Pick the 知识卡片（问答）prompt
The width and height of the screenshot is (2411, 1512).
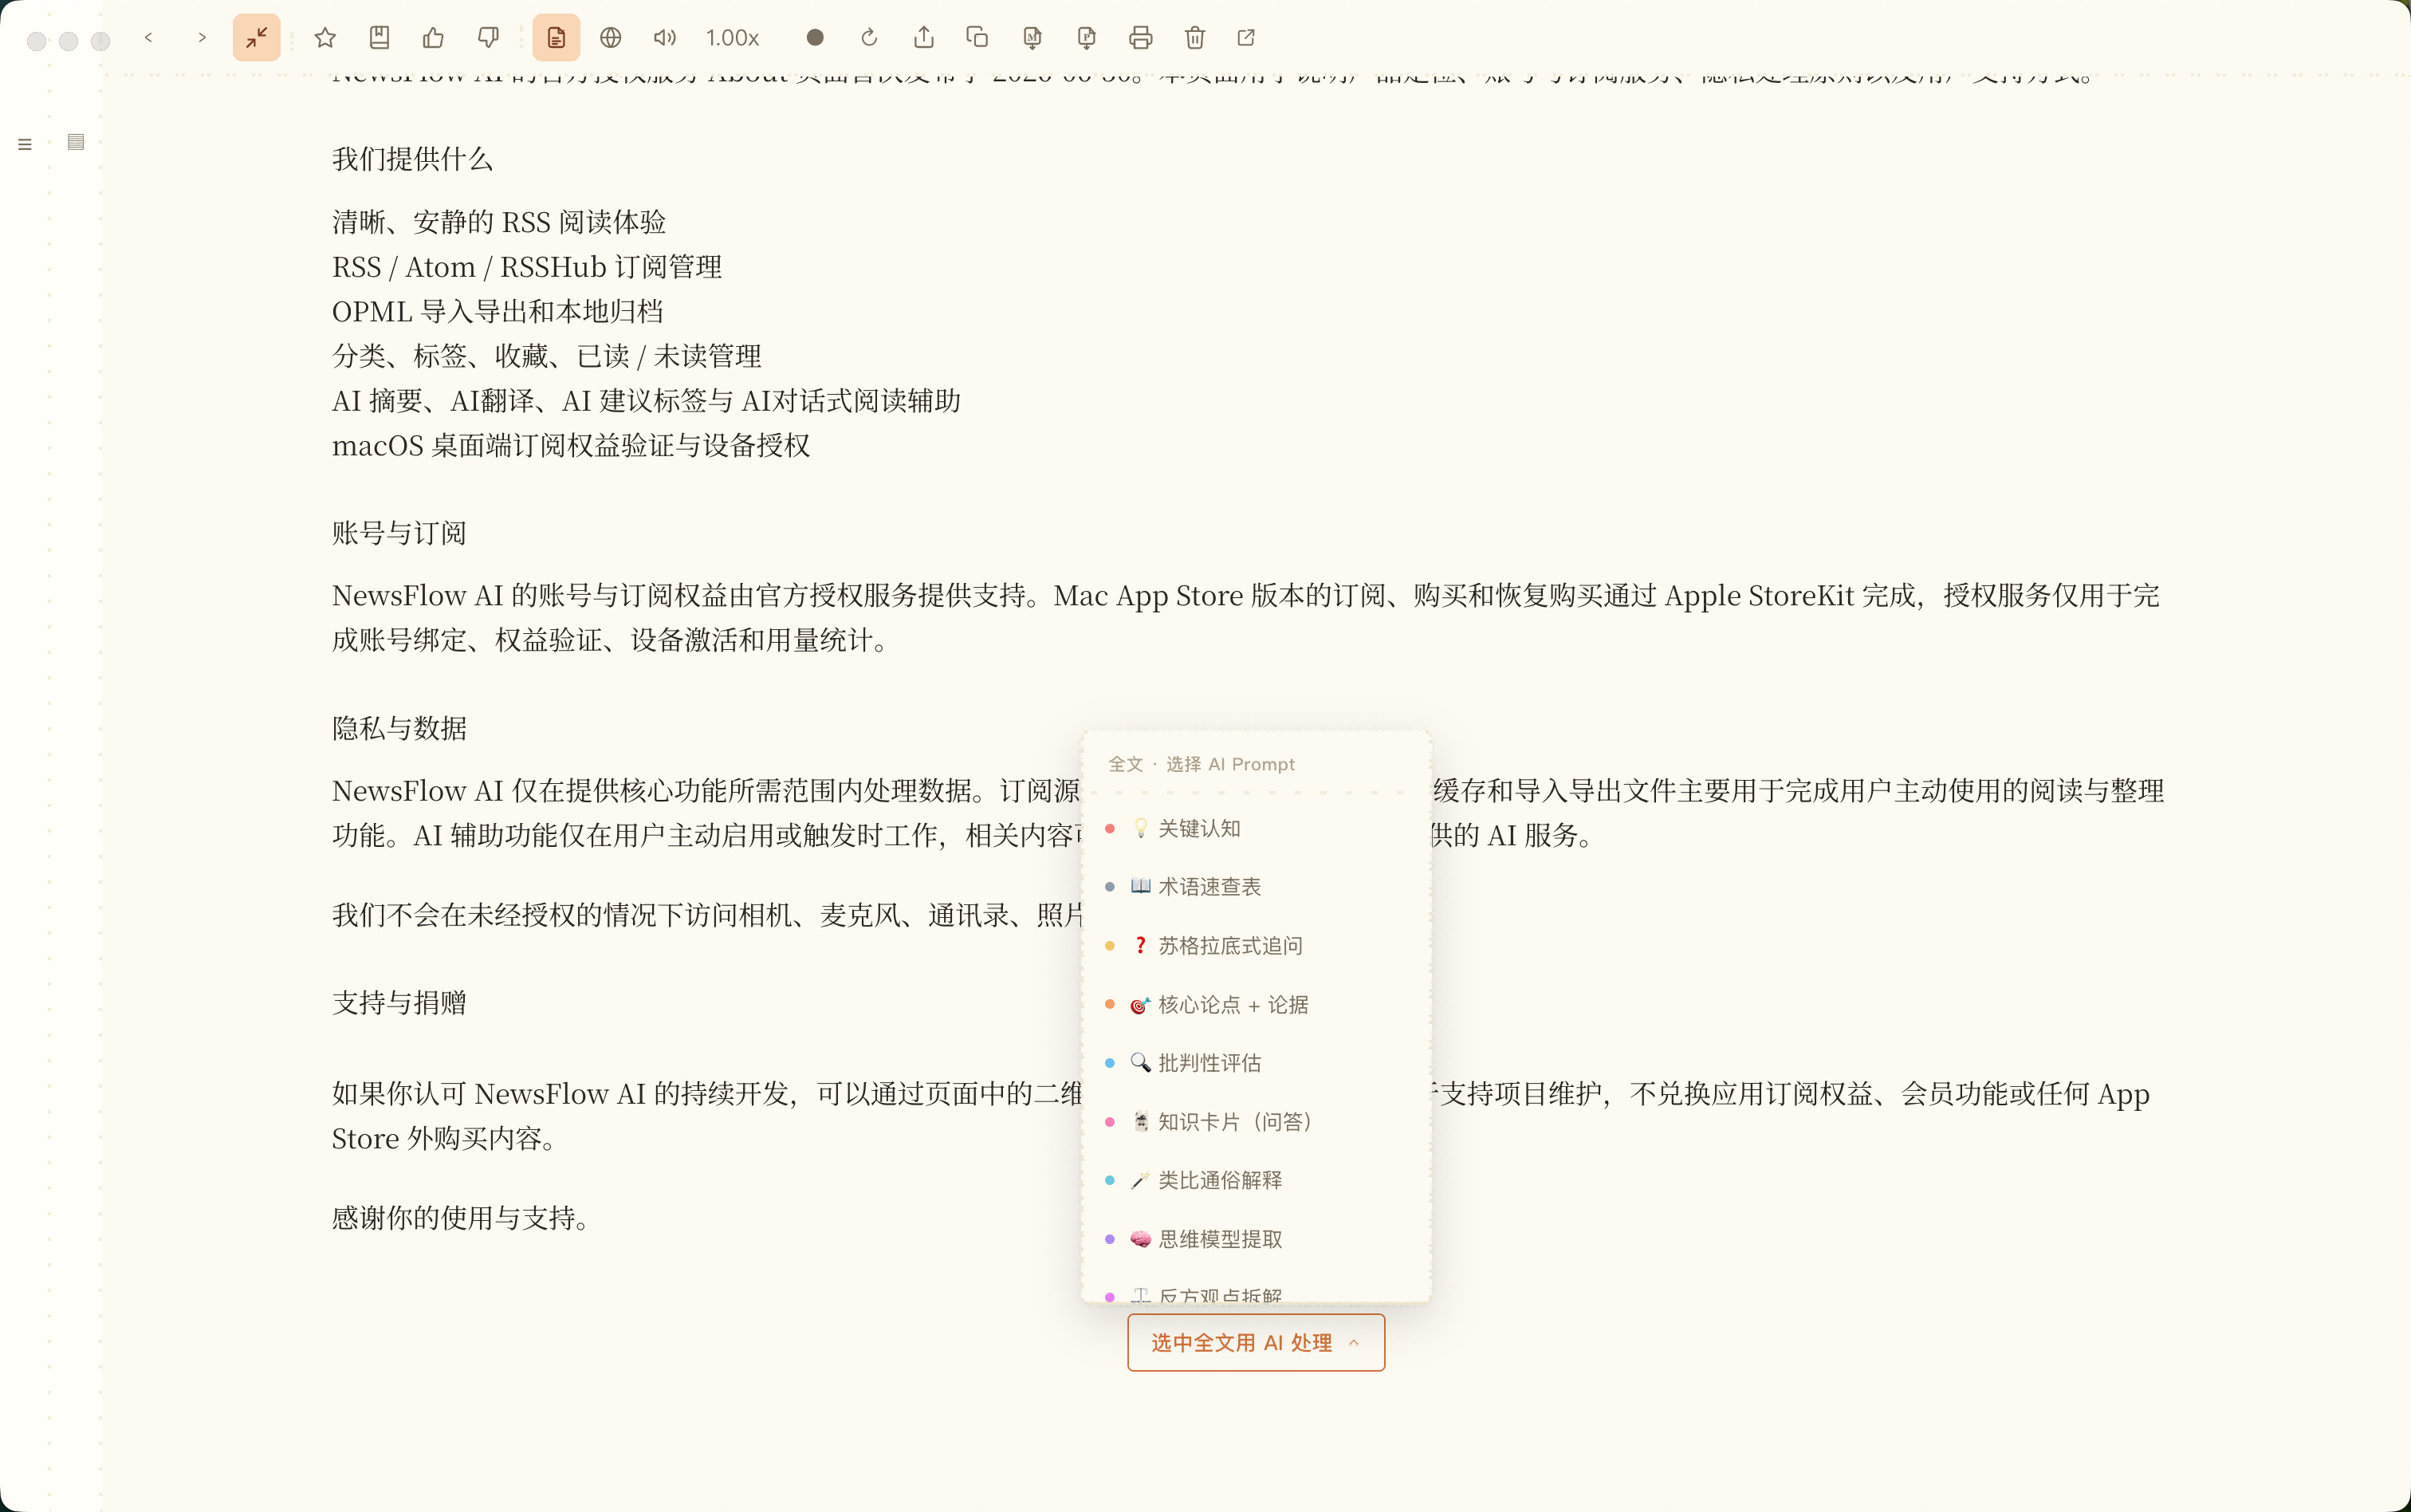[1257, 1122]
